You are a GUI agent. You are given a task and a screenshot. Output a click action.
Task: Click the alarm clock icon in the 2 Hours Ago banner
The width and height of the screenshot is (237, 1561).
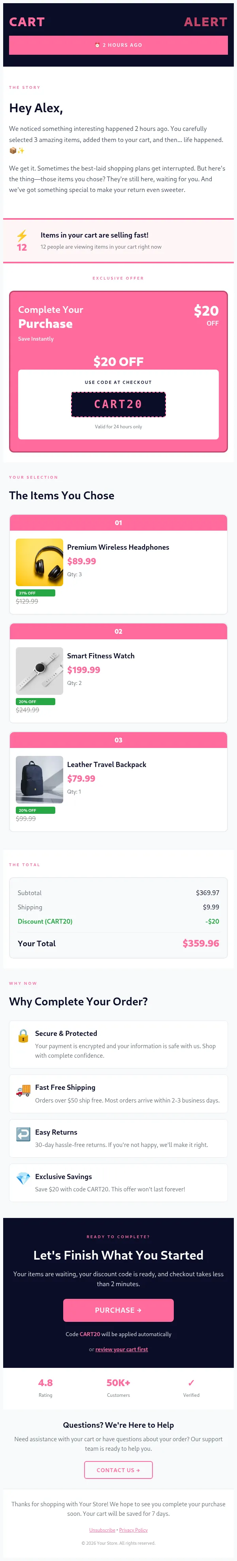coord(96,45)
